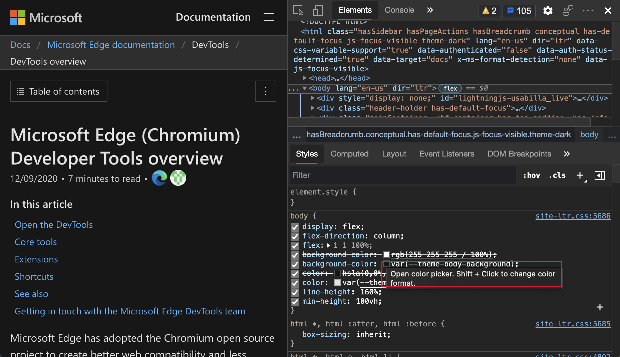Viewport: 620px width, 357px height.
Task: Select the inspect element tool
Action: click(298, 10)
